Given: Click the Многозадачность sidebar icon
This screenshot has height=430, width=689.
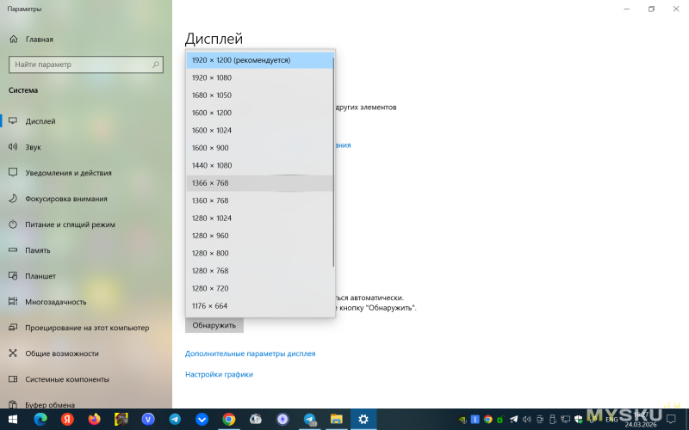Looking at the screenshot, I should (13, 302).
